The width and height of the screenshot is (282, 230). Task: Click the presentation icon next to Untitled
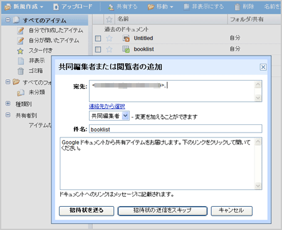(126, 38)
